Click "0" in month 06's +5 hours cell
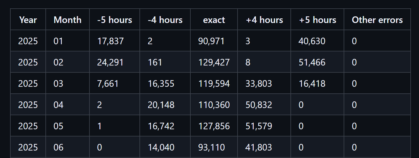Viewport: 419px width, 158px height. (x=301, y=147)
